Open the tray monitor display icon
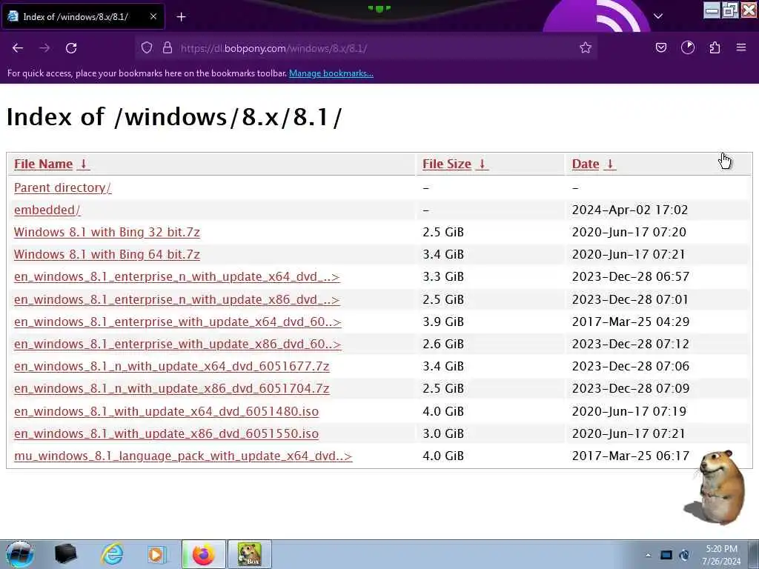This screenshot has height=569, width=759. [x=666, y=555]
